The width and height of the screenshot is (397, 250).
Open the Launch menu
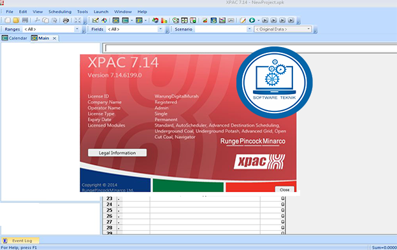click(x=101, y=11)
